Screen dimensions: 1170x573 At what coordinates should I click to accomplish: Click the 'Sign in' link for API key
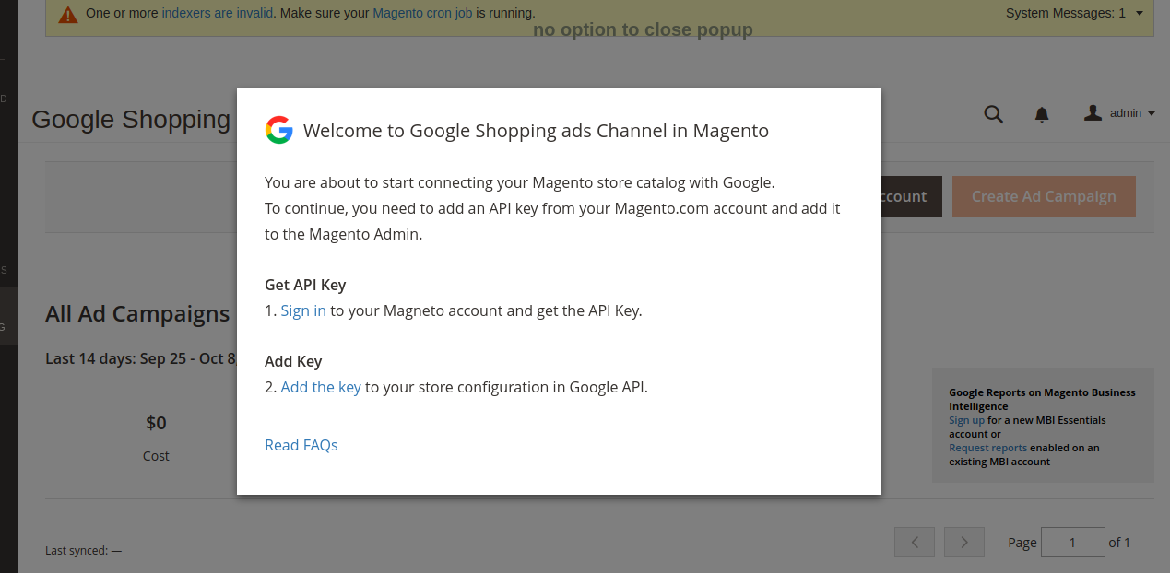coord(303,310)
